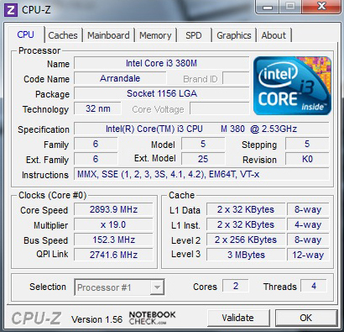This screenshot has width=344, height=332.
Task: Click the Technology value 32 nm
Action: point(97,108)
